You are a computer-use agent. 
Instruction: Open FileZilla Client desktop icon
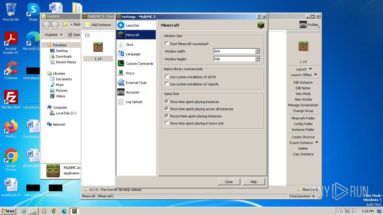tap(11, 97)
